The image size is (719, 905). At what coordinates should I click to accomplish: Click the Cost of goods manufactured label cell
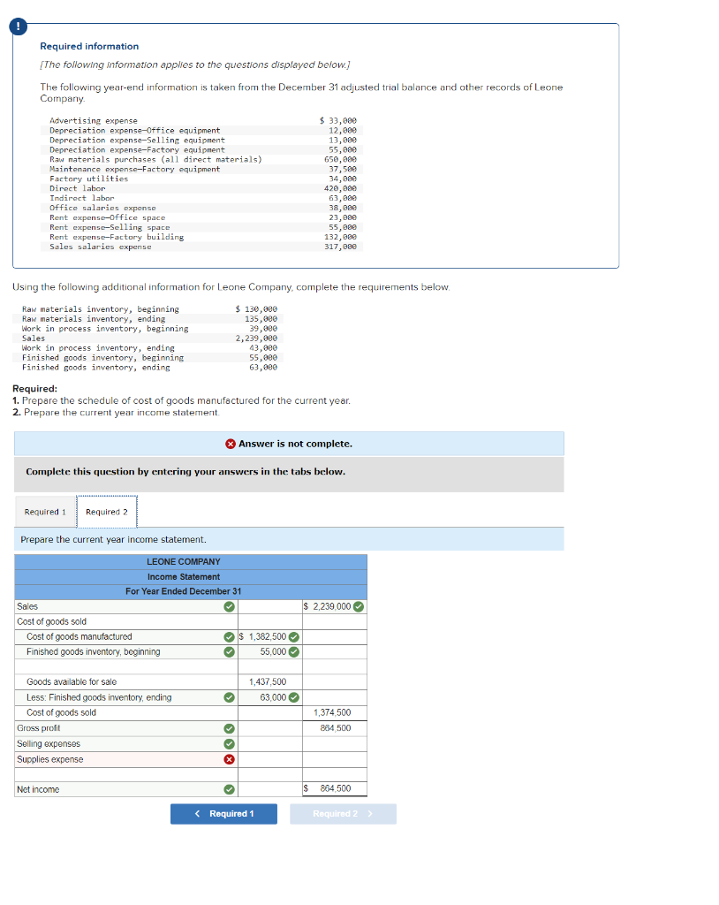[126, 637]
